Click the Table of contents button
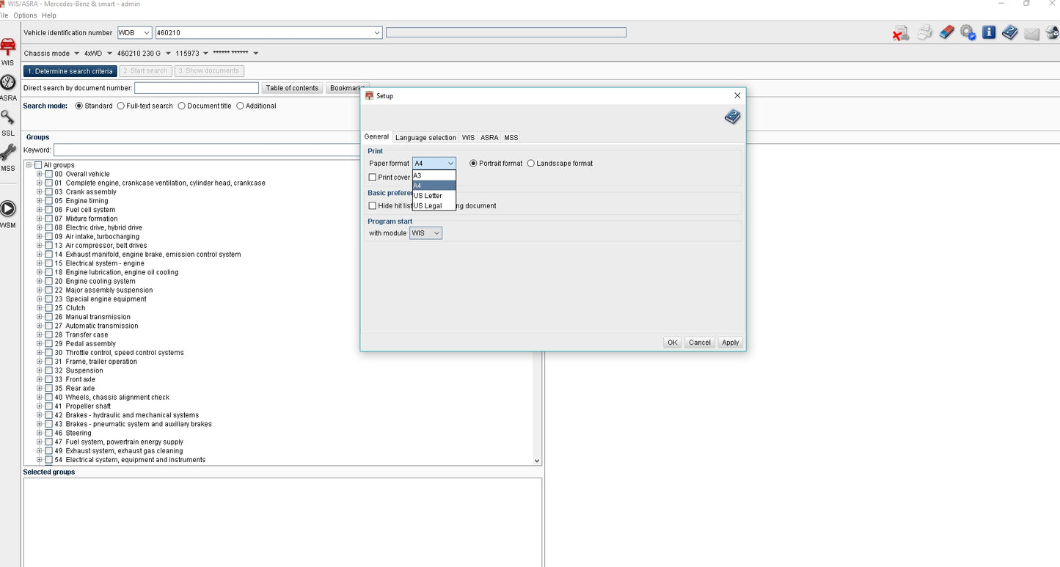The width and height of the screenshot is (1060, 567). click(x=292, y=88)
